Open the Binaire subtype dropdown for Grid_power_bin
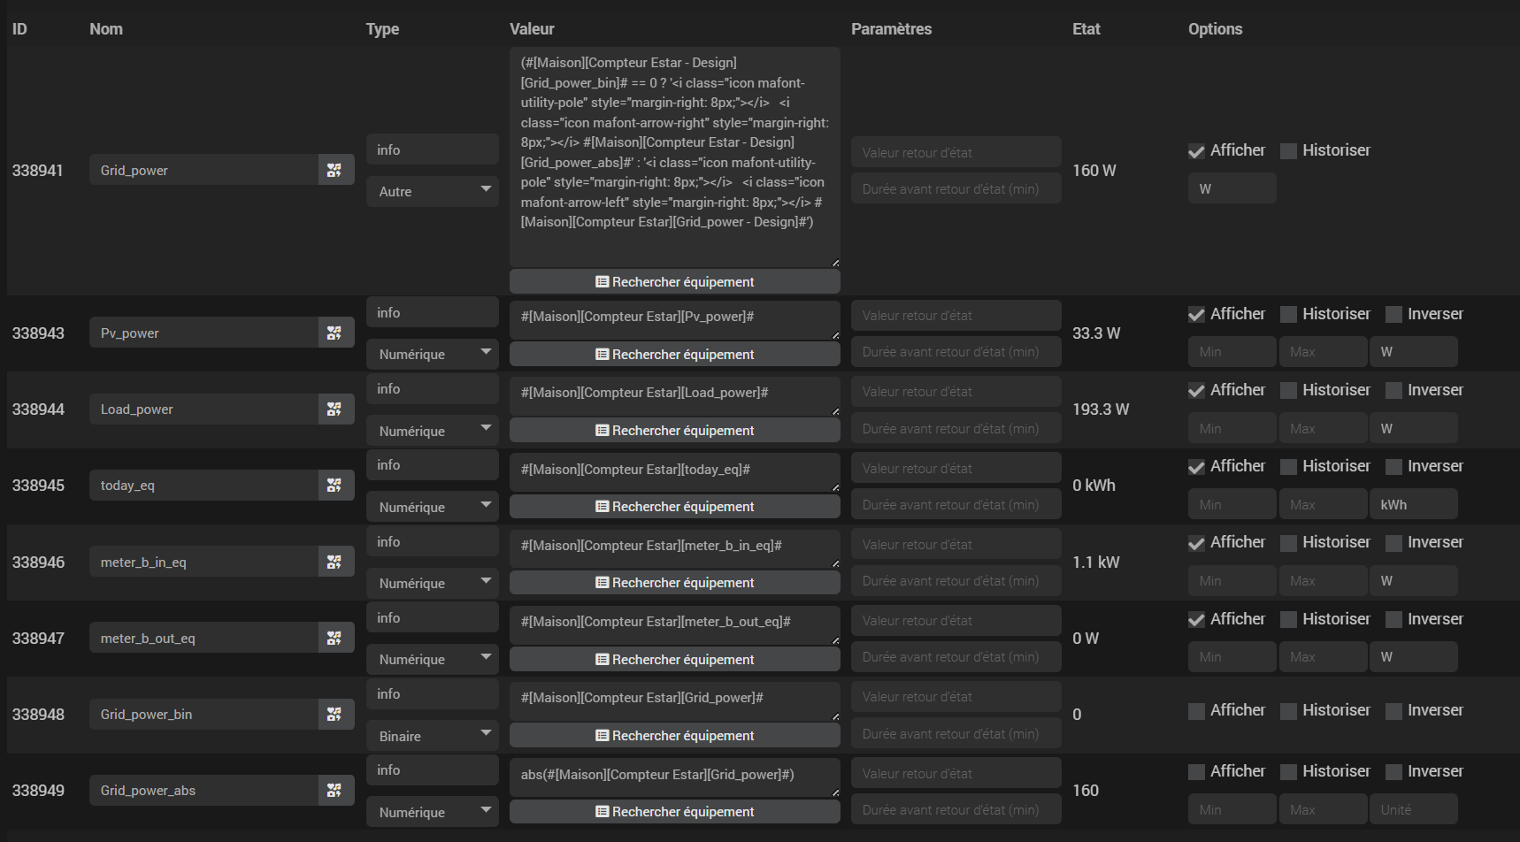The height and width of the screenshot is (842, 1520). click(433, 736)
